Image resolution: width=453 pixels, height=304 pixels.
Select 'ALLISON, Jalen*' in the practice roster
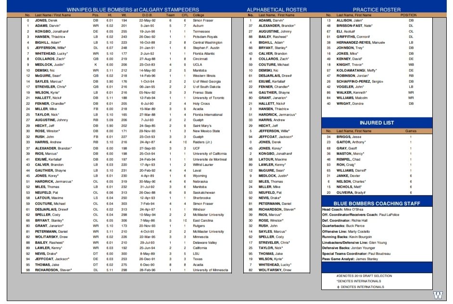[350, 21]
